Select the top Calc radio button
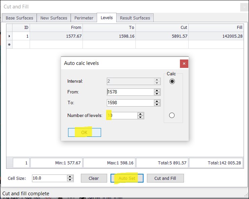The width and height of the screenshot is (249, 199). (x=172, y=81)
